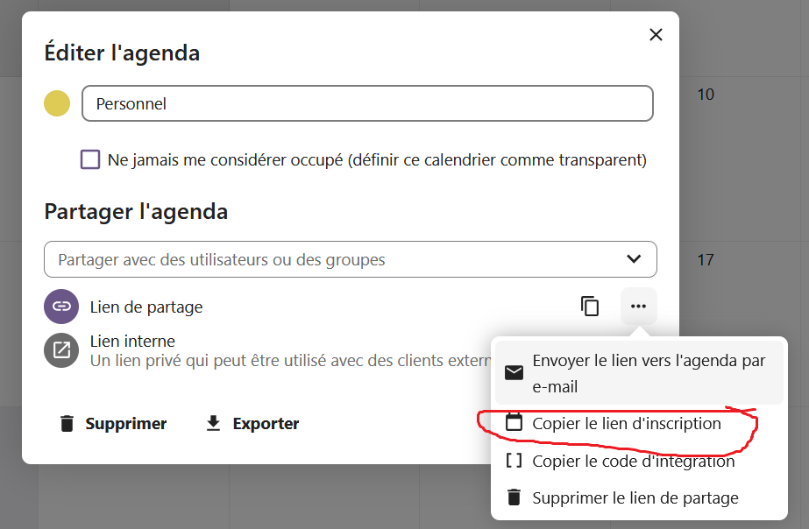Enable the 'Ne jamais me considérer occupé' checkbox

89,159
